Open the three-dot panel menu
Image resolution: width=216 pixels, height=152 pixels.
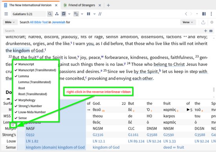211,14
